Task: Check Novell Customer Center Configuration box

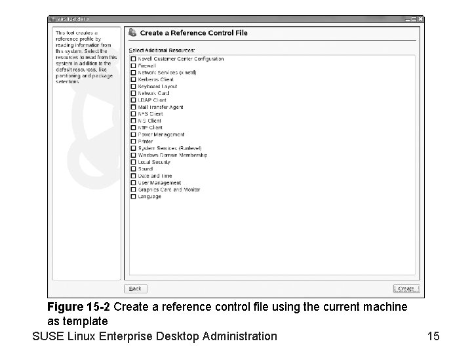Action: (133, 59)
